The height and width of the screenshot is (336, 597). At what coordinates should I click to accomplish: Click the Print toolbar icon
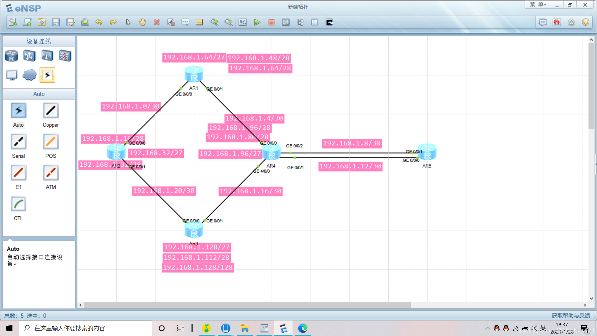click(x=85, y=22)
